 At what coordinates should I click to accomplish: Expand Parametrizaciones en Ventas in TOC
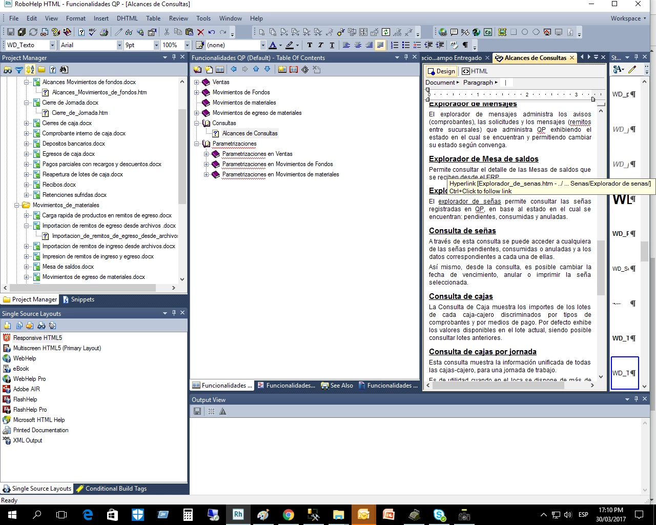click(x=207, y=154)
